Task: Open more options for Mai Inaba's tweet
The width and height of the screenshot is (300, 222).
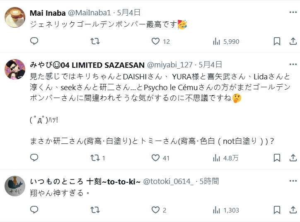Action: coord(293,12)
